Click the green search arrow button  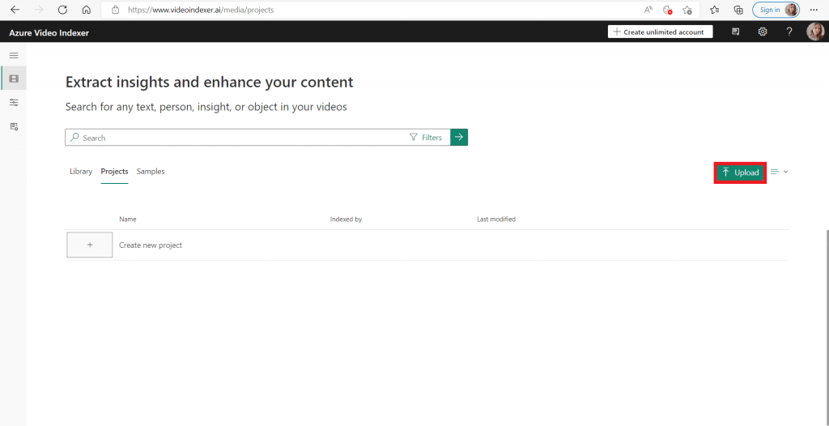[459, 138]
